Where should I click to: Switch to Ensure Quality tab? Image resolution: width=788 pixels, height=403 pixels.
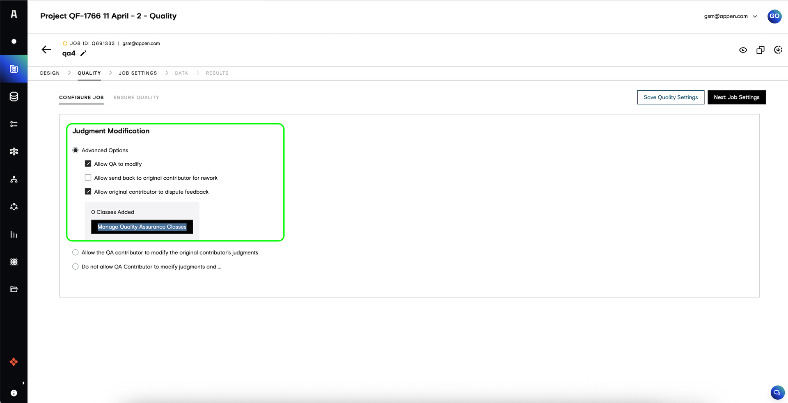136,98
